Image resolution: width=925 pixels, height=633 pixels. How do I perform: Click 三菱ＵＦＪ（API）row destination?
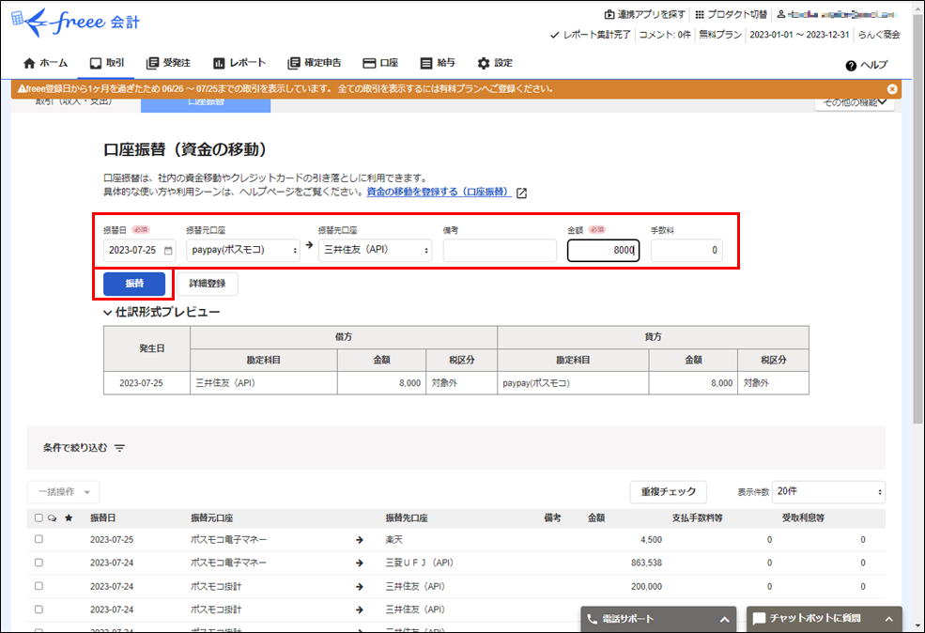click(420, 564)
